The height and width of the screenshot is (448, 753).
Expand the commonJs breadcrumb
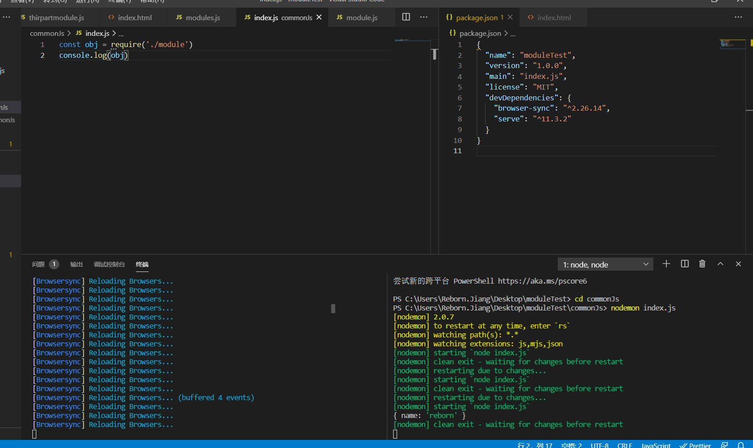[x=47, y=33]
